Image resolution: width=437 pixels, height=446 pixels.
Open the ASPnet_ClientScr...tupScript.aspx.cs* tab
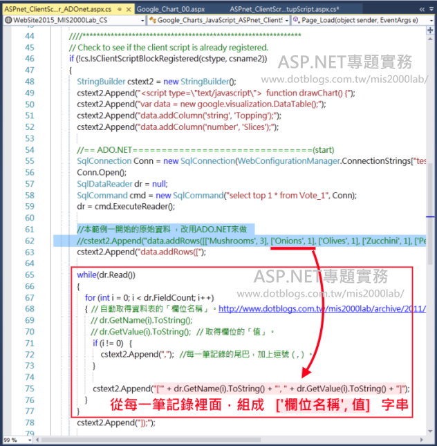(x=284, y=9)
